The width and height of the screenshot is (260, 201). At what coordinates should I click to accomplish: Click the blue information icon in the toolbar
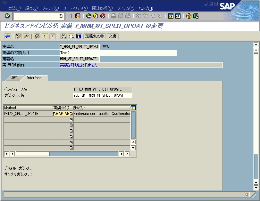pos(78,36)
